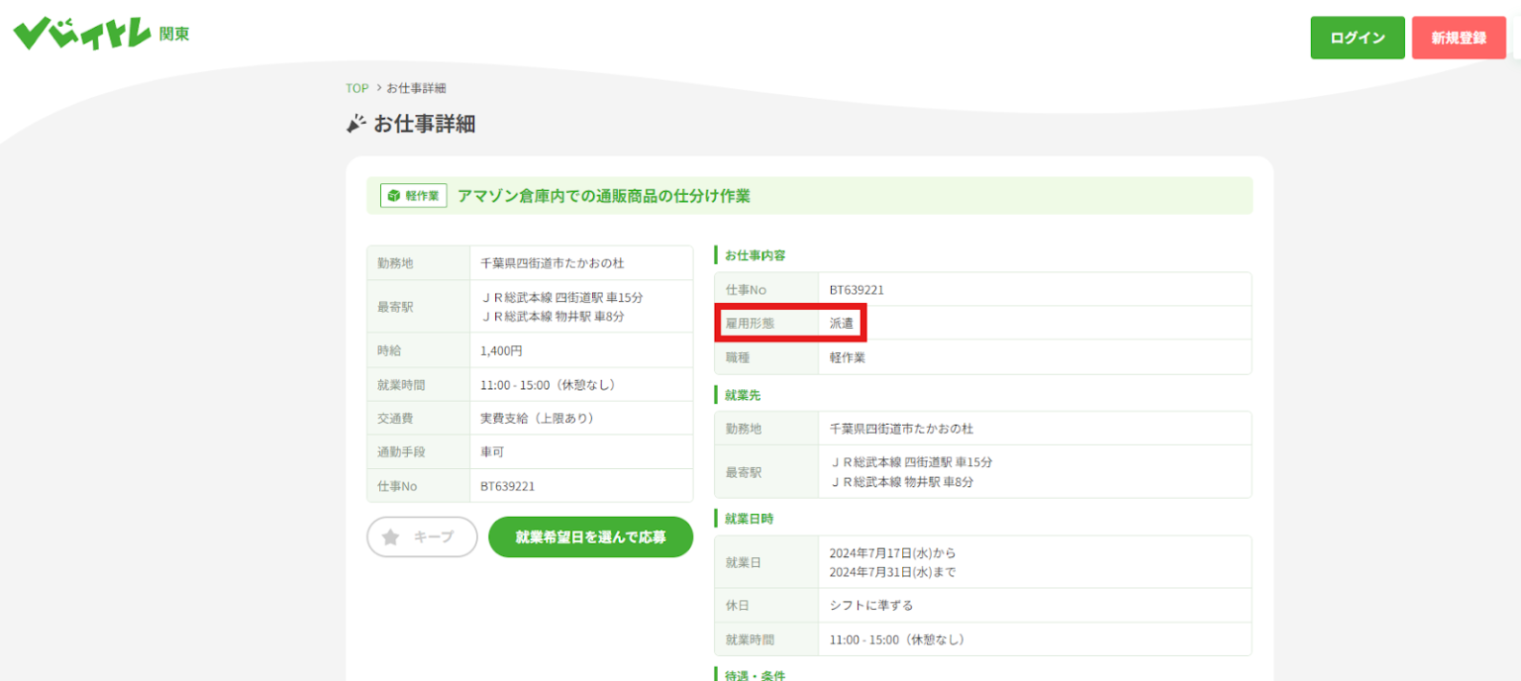
Task: Register via the 新規登録 button
Action: click(1459, 38)
